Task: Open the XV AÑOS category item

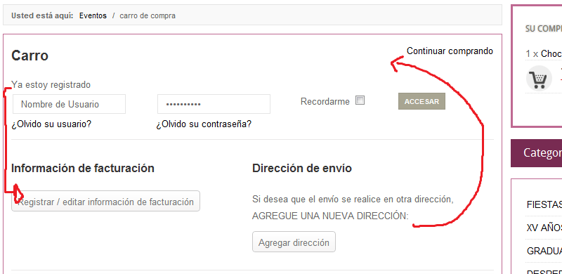Action: [x=544, y=228]
